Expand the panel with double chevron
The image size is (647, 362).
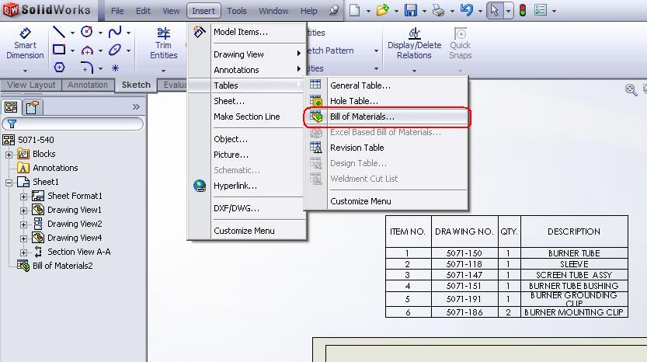136,107
